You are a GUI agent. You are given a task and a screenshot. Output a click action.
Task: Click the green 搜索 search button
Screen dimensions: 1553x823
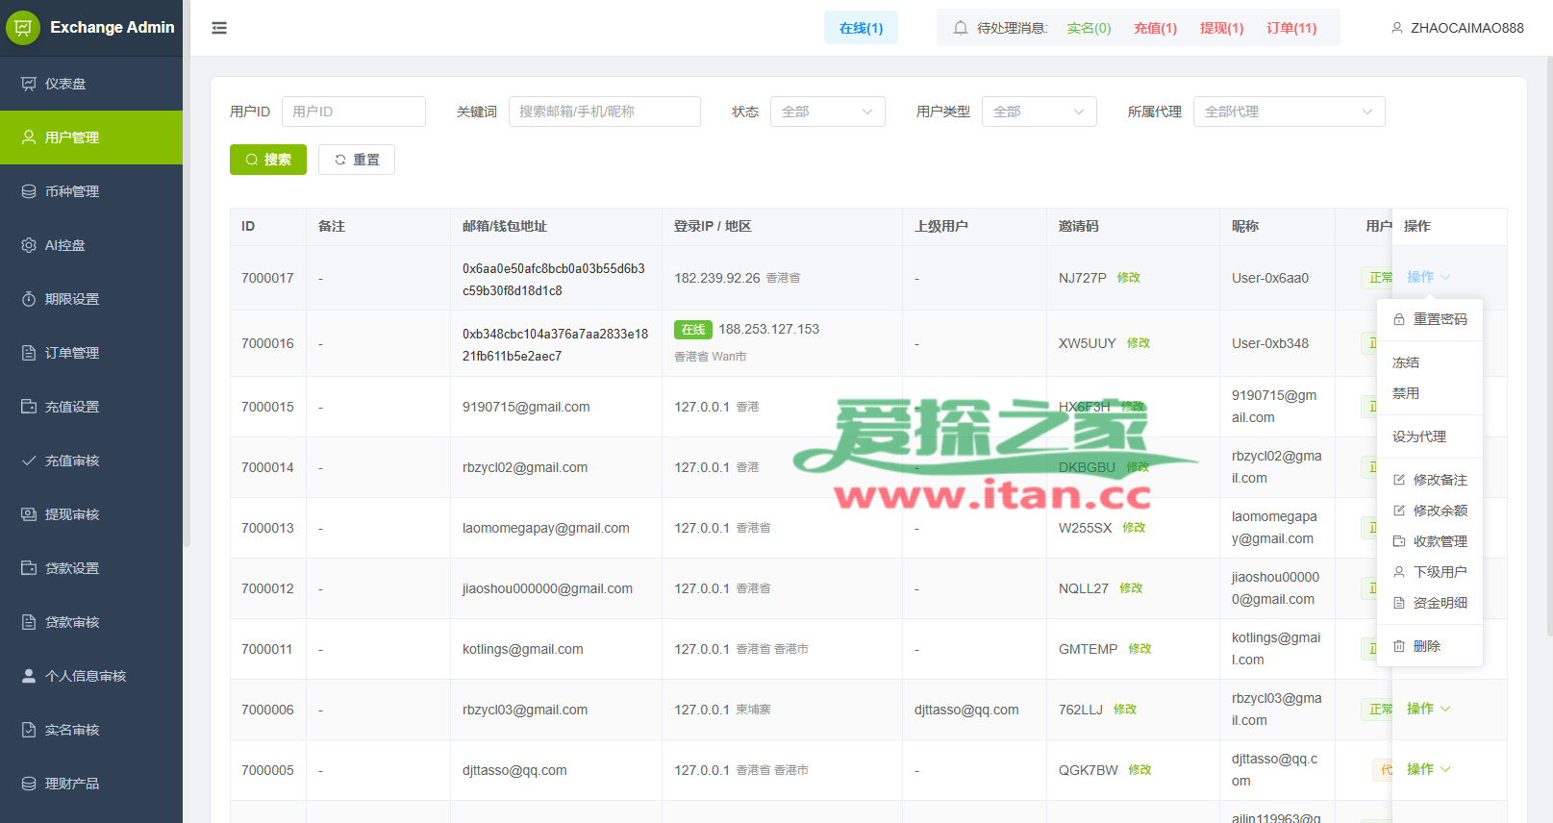pyautogui.click(x=268, y=160)
